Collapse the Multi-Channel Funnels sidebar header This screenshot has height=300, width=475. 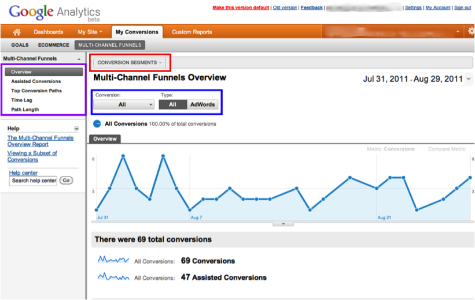[x=79, y=59]
